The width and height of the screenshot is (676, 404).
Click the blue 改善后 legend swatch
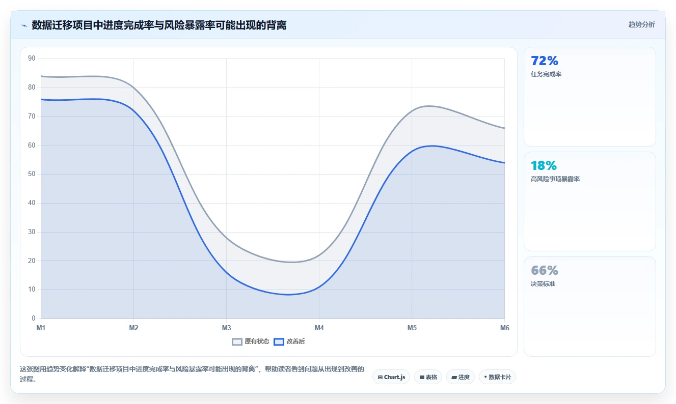point(279,342)
